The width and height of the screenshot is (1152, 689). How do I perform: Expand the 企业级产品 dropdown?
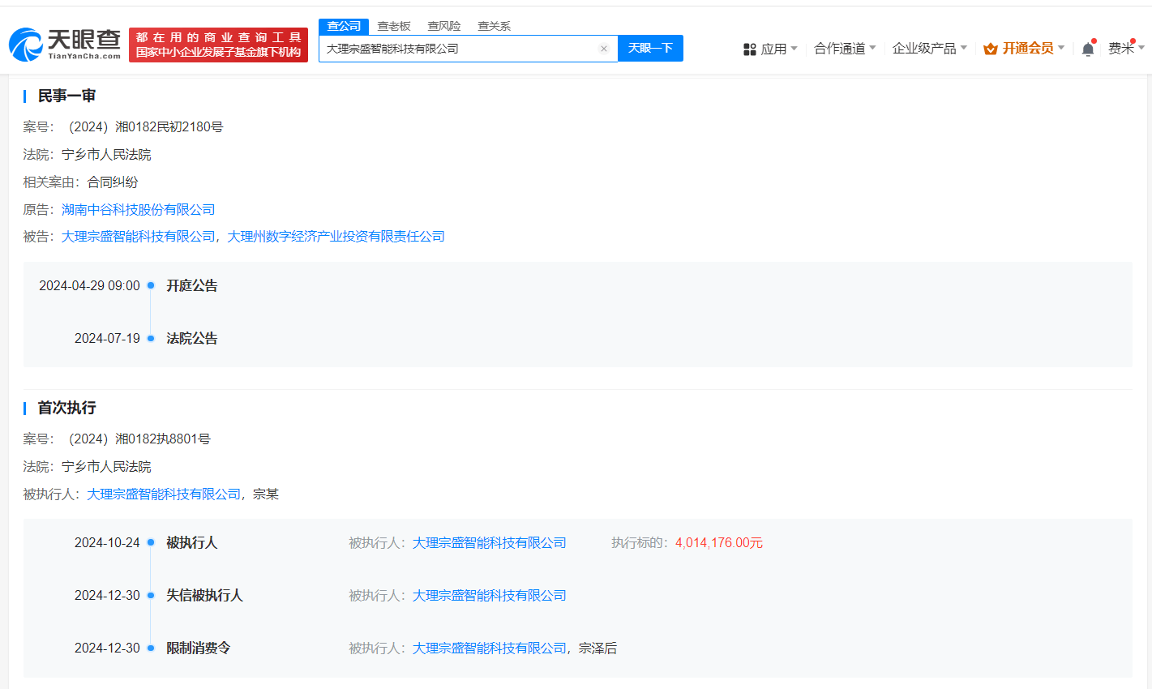930,49
